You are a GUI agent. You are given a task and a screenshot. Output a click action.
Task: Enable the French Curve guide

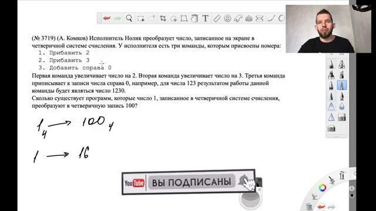(238, 18)
